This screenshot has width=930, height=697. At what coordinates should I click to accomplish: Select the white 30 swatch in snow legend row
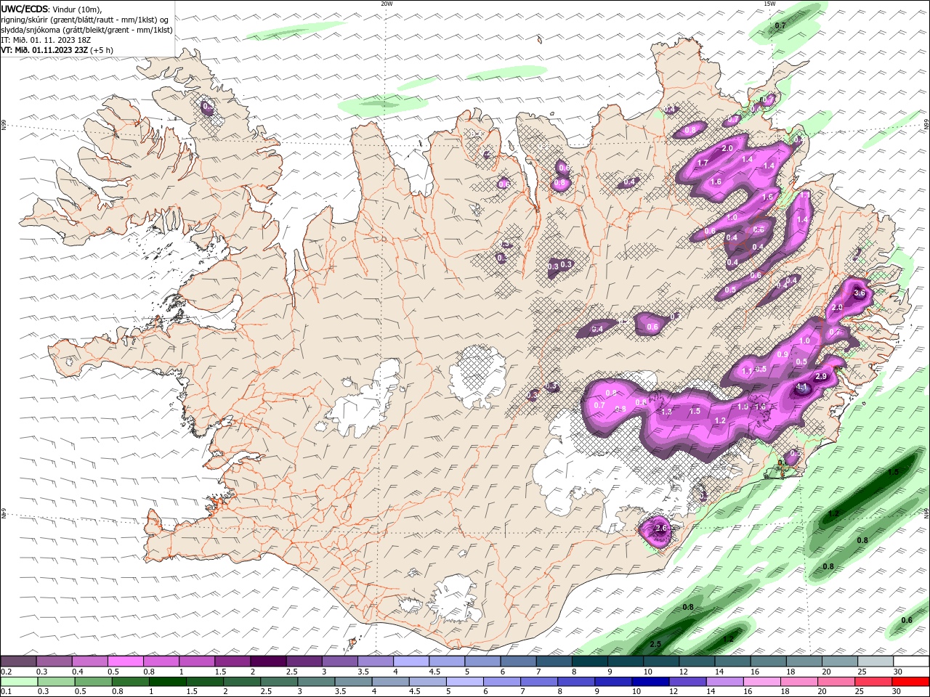click(x=911, y=661)
